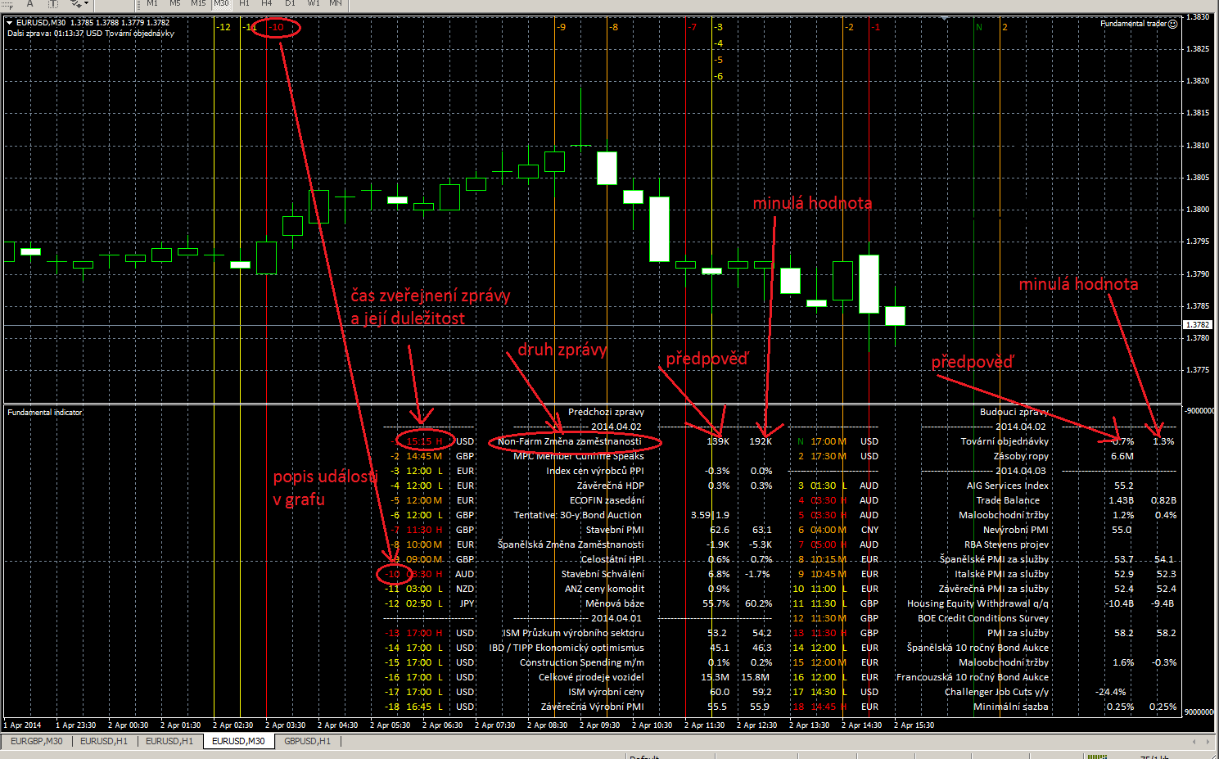Open the arrows tool dropdown arrow
Viewport: 1219px width, 759px height.
pyautogui.click(x=86, y=4)
